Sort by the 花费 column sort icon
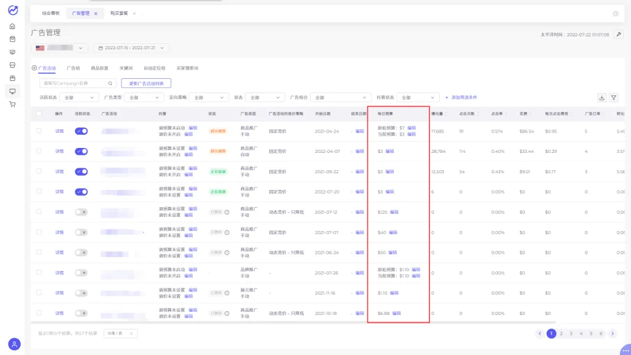Viewport: 631px width, 355px height. click(x=530, y=114)
